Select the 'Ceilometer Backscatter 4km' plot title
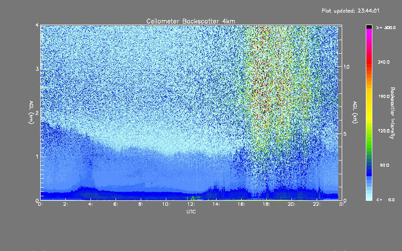Viewport: 402px width, 251px height. 190,21
